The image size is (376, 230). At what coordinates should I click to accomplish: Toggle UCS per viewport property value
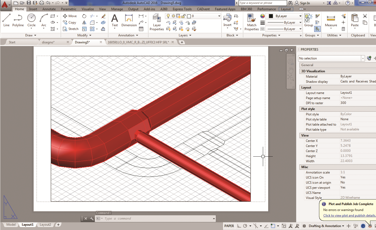tap(343, 187)
